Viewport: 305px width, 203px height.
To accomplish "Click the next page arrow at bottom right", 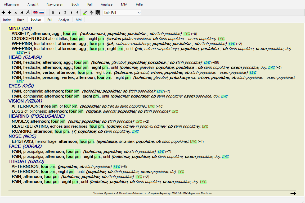I will click(293, 193).
